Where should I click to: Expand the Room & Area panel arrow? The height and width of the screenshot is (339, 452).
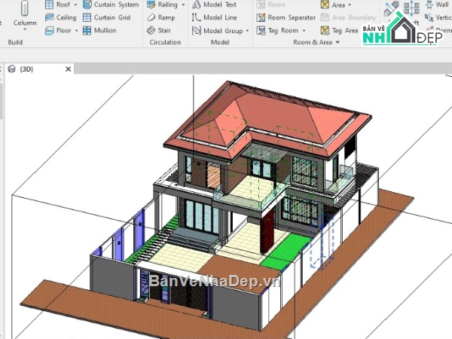(x=337, y=42)
